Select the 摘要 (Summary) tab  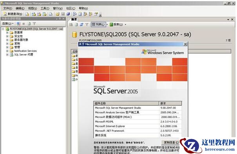tap(74, 19)
